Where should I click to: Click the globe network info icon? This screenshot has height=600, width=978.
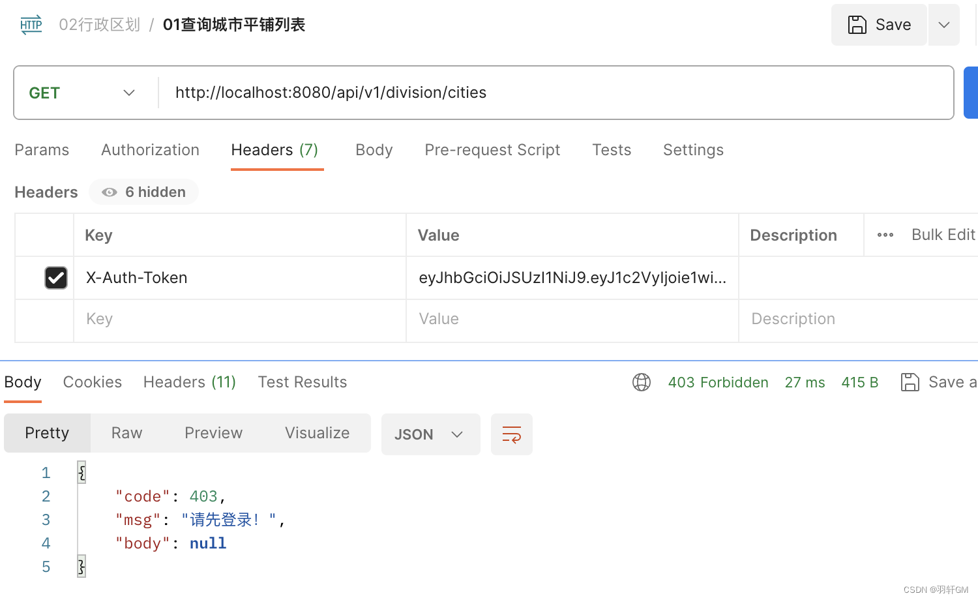click(x=642, y=382)
